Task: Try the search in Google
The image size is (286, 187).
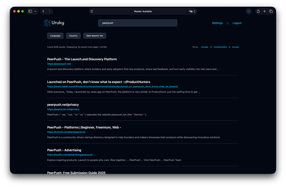Action: (x=205, y=47)
